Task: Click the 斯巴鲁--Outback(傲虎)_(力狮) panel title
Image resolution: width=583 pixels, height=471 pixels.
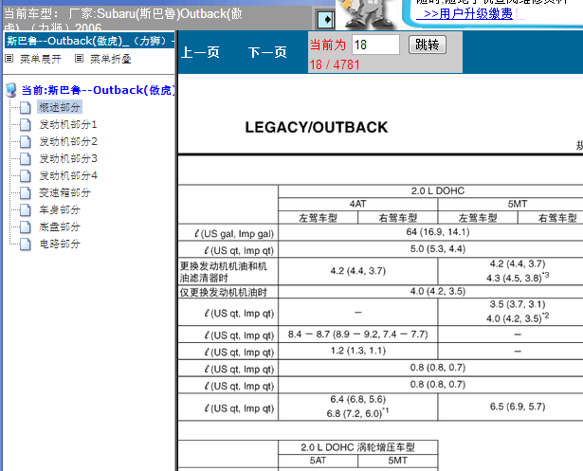Action: [x=89, y=41]
